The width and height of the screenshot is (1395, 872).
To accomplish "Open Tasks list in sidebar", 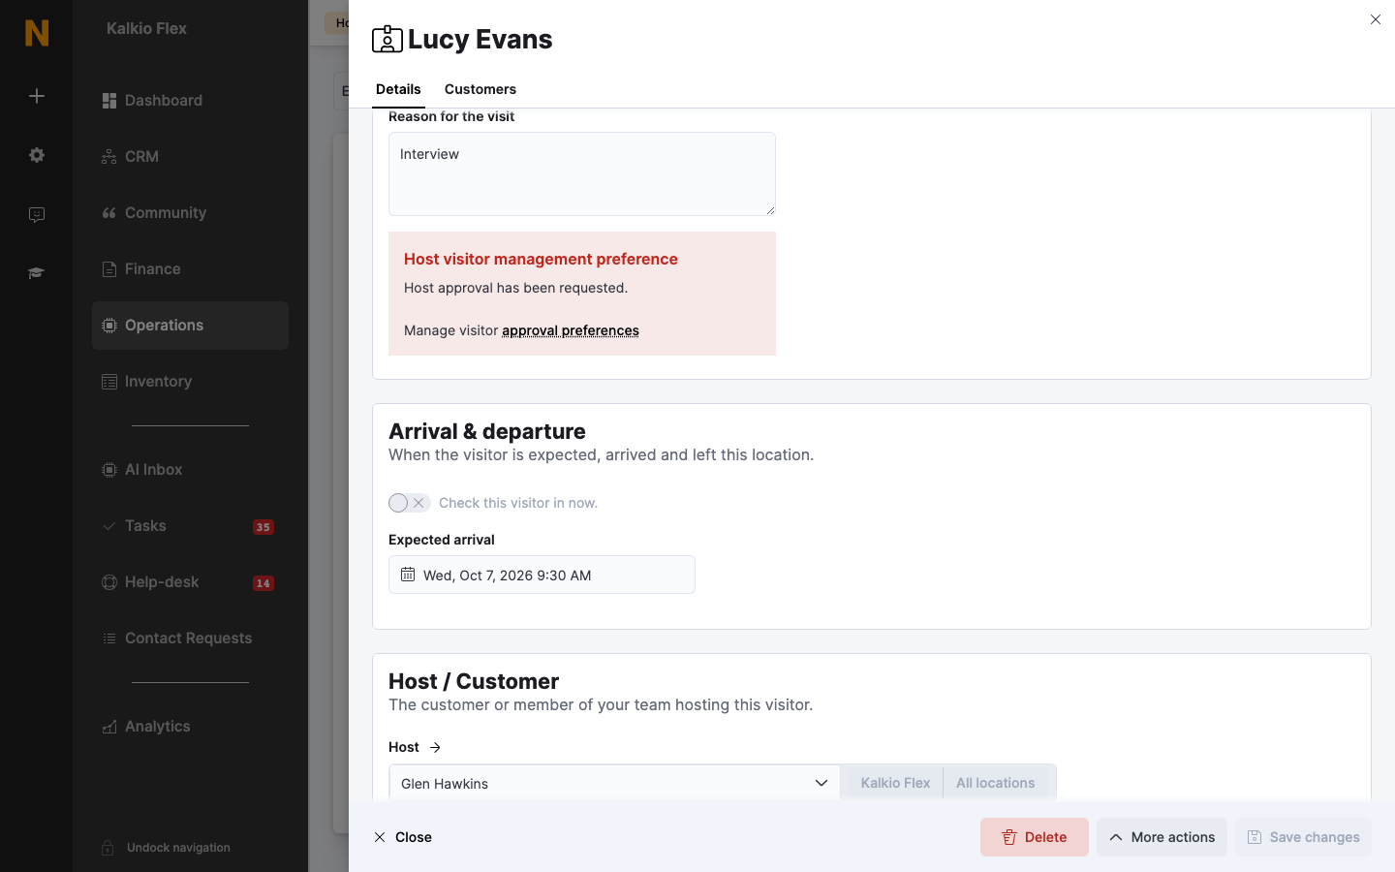I will click(190, 526).
